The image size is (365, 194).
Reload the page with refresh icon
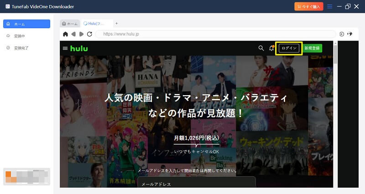coord(89,34)
